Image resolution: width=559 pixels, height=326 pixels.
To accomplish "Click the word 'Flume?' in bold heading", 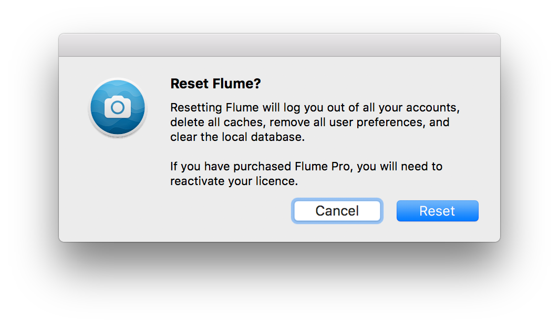I will click(x=237, y=84).
